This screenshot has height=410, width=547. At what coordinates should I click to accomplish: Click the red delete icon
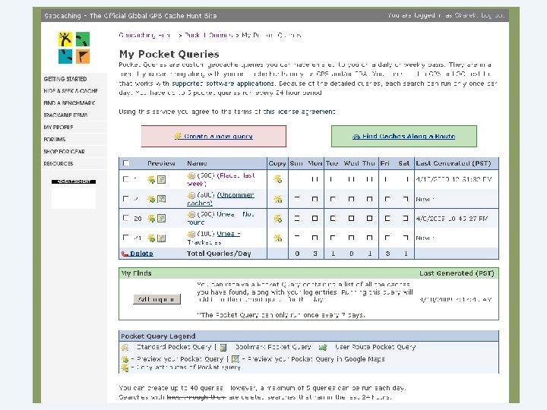pos(125,254)
